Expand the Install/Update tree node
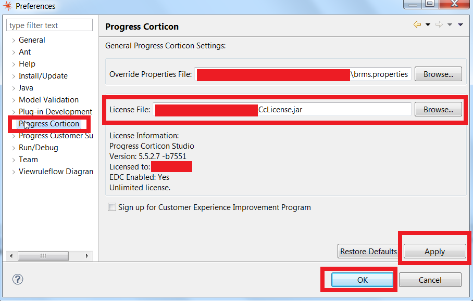The image size is (473, 301). pos(14,76)
